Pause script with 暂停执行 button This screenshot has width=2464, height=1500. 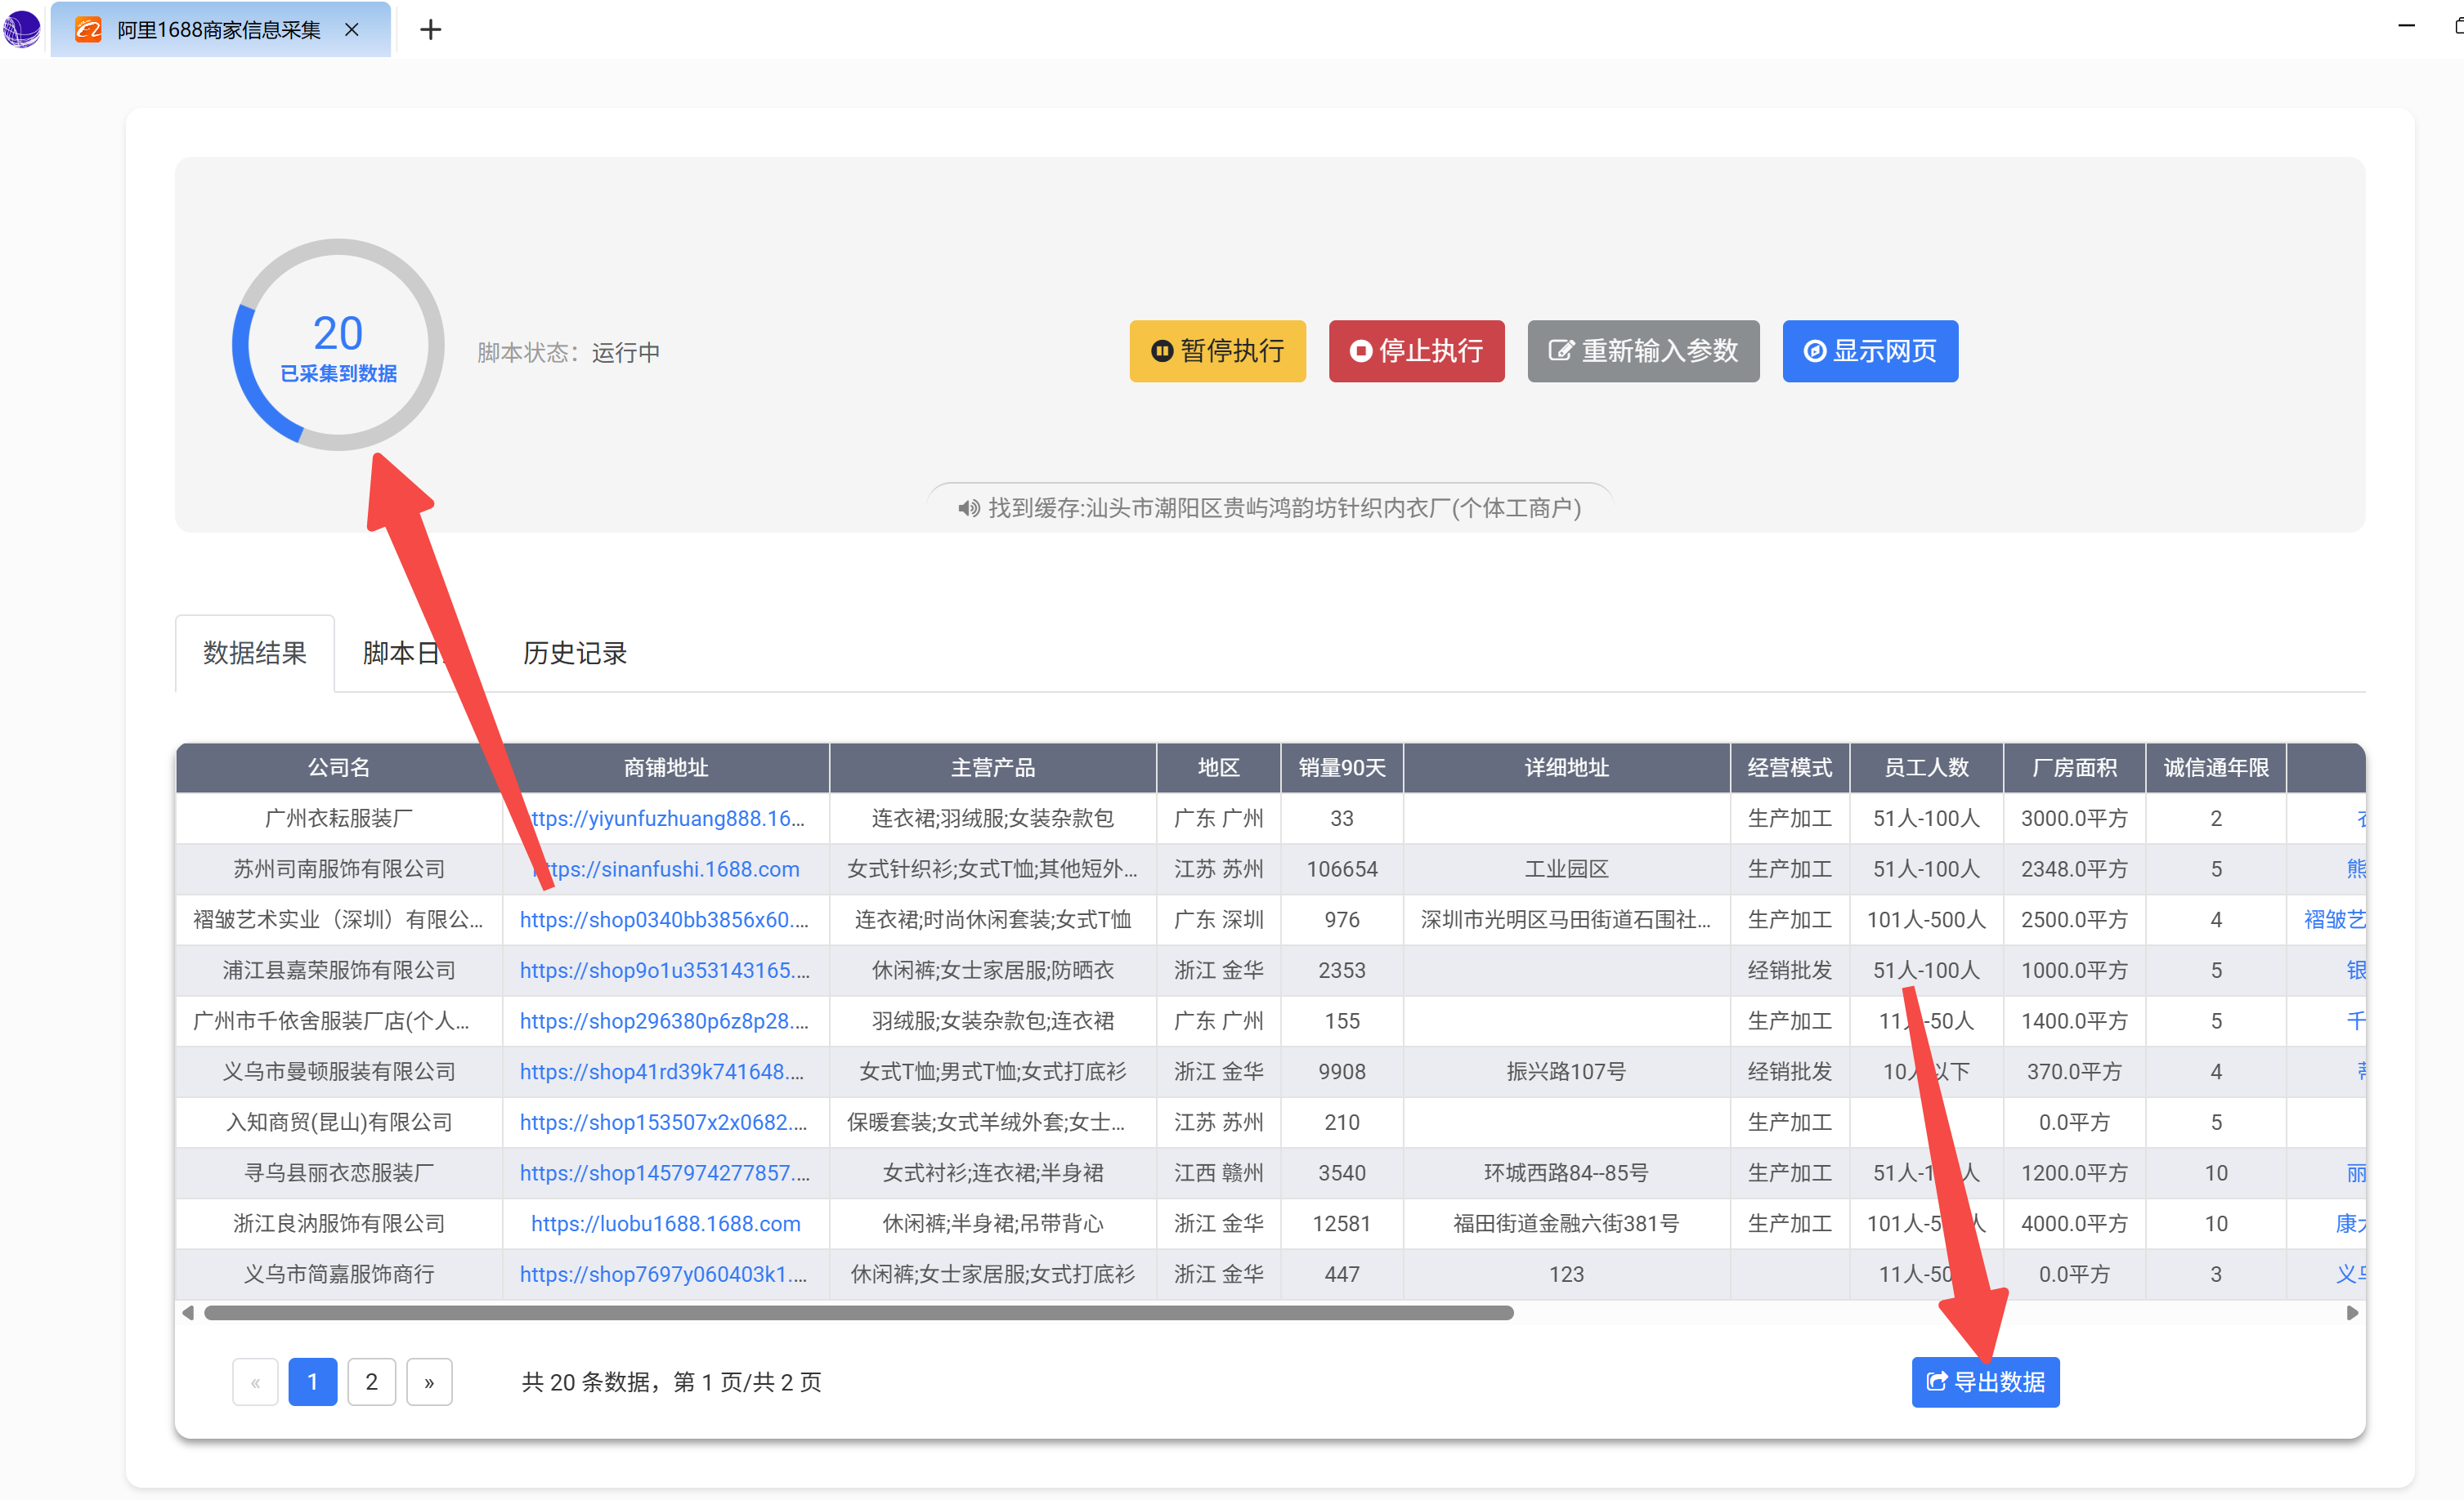[x=1217, y=350]
